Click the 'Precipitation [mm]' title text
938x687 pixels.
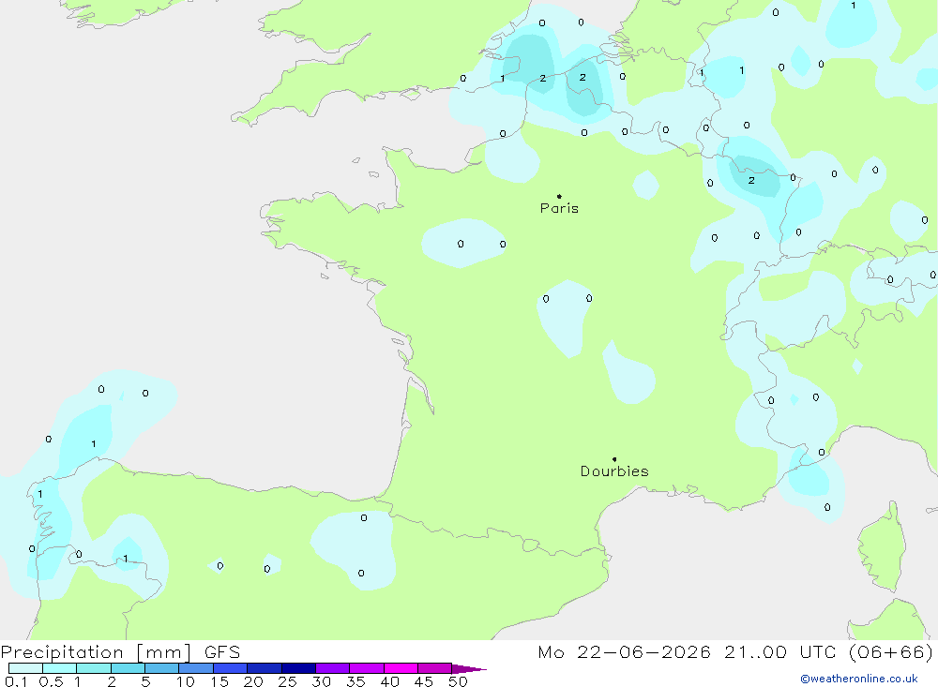(x=96, y=652)
